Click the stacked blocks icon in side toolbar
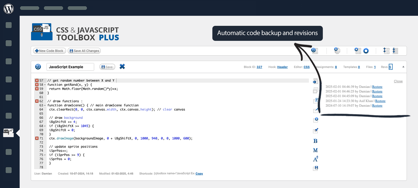Screen dimensions: 418x188 pyautogui.click(x=316, y=90)
